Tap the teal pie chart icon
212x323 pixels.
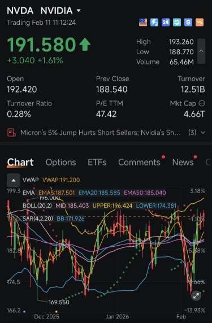[x=177, y=22]
